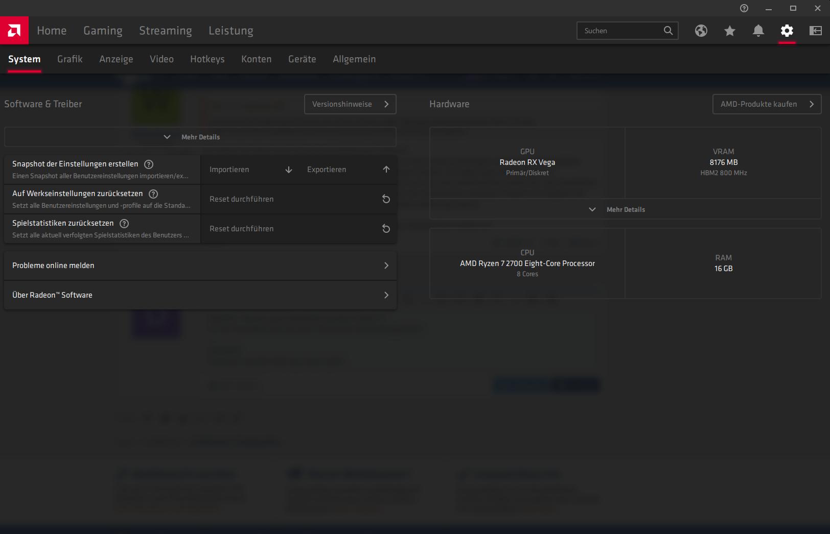
Task: Click the HBM2 800 MHz text
Action: (724, 173)
